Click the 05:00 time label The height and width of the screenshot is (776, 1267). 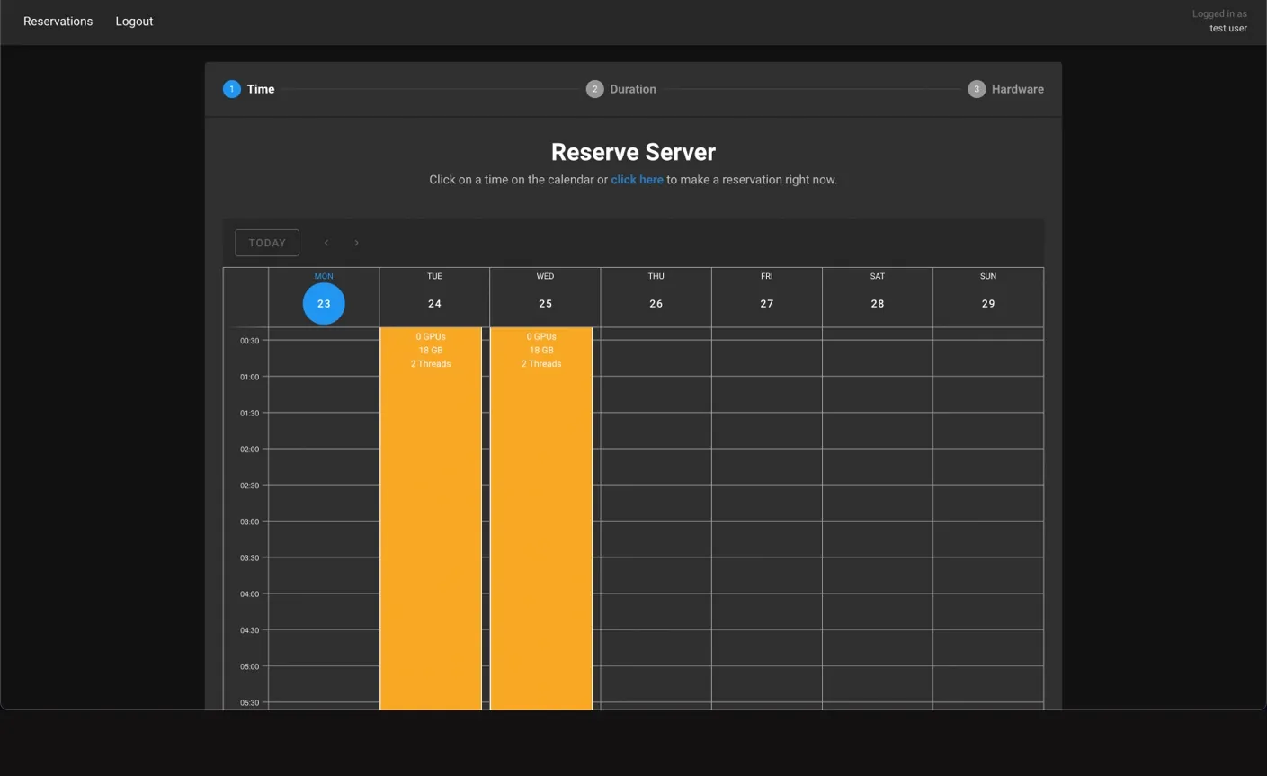[249, 667]
